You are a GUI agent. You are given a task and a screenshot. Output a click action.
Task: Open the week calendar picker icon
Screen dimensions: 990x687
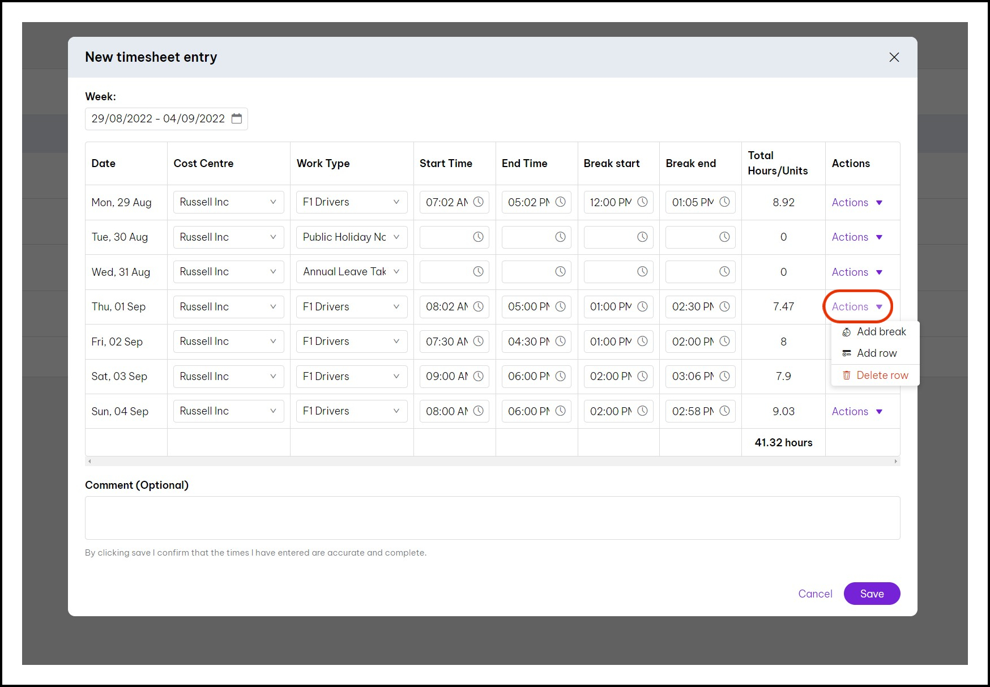pos(237,118)
